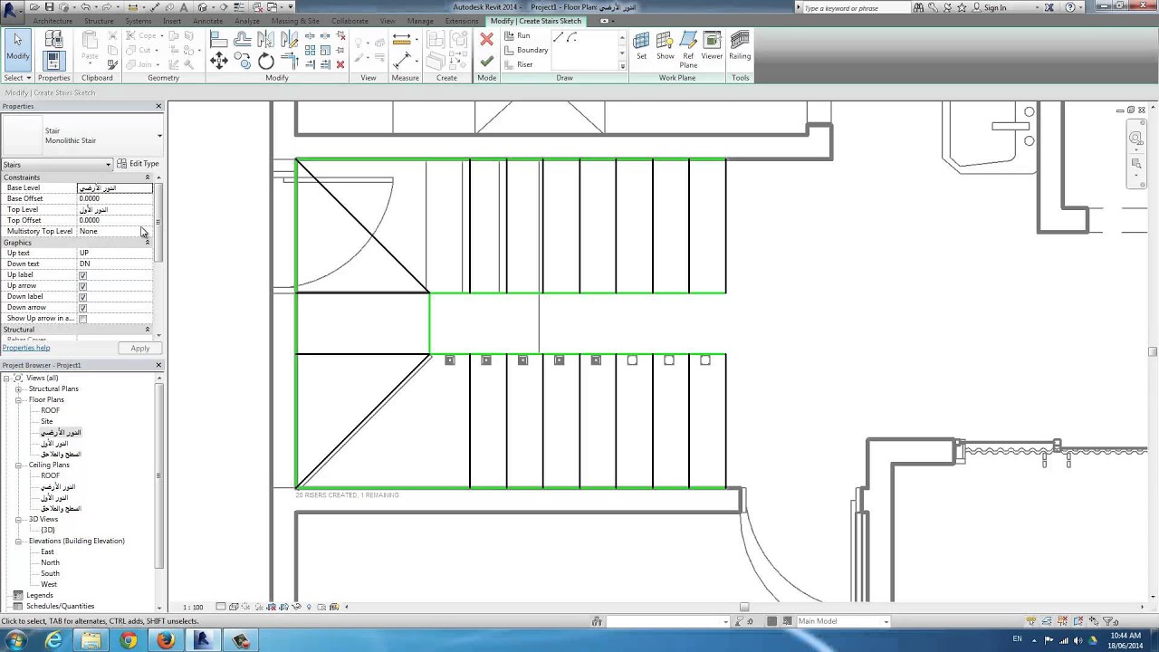Click the Mirror Pick Axis tool

266,40
